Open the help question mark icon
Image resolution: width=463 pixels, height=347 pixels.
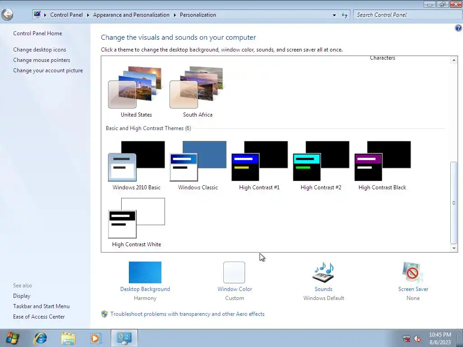click(458, 28)
